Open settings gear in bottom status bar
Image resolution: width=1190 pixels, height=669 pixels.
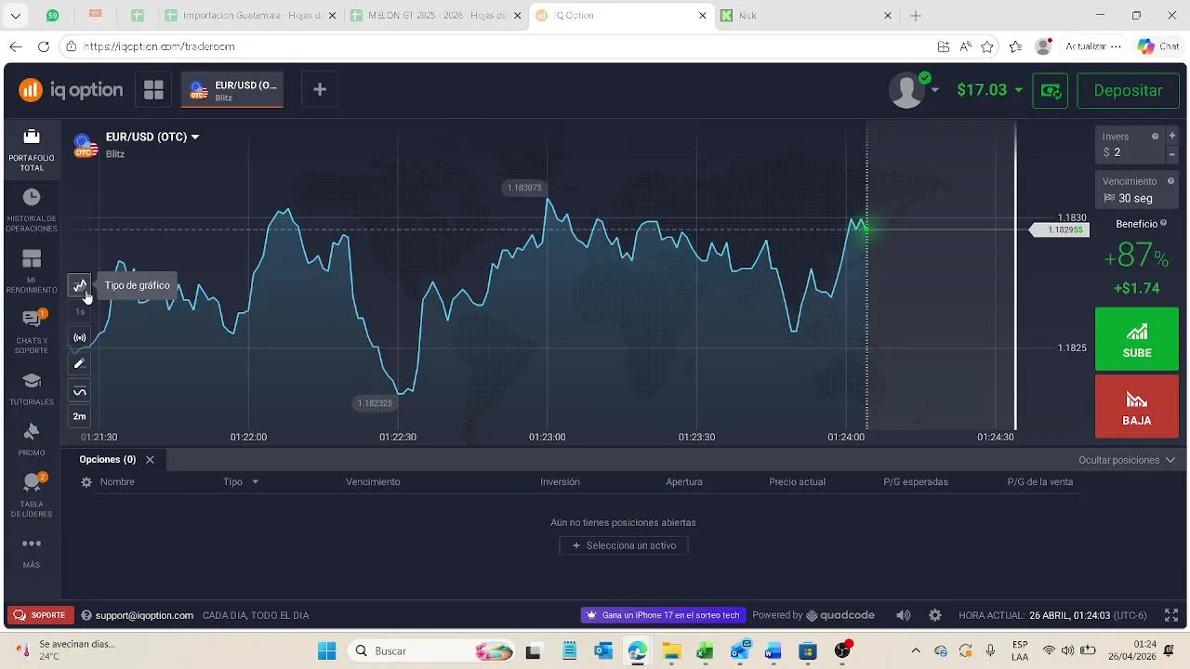click(x=935, y=615)
